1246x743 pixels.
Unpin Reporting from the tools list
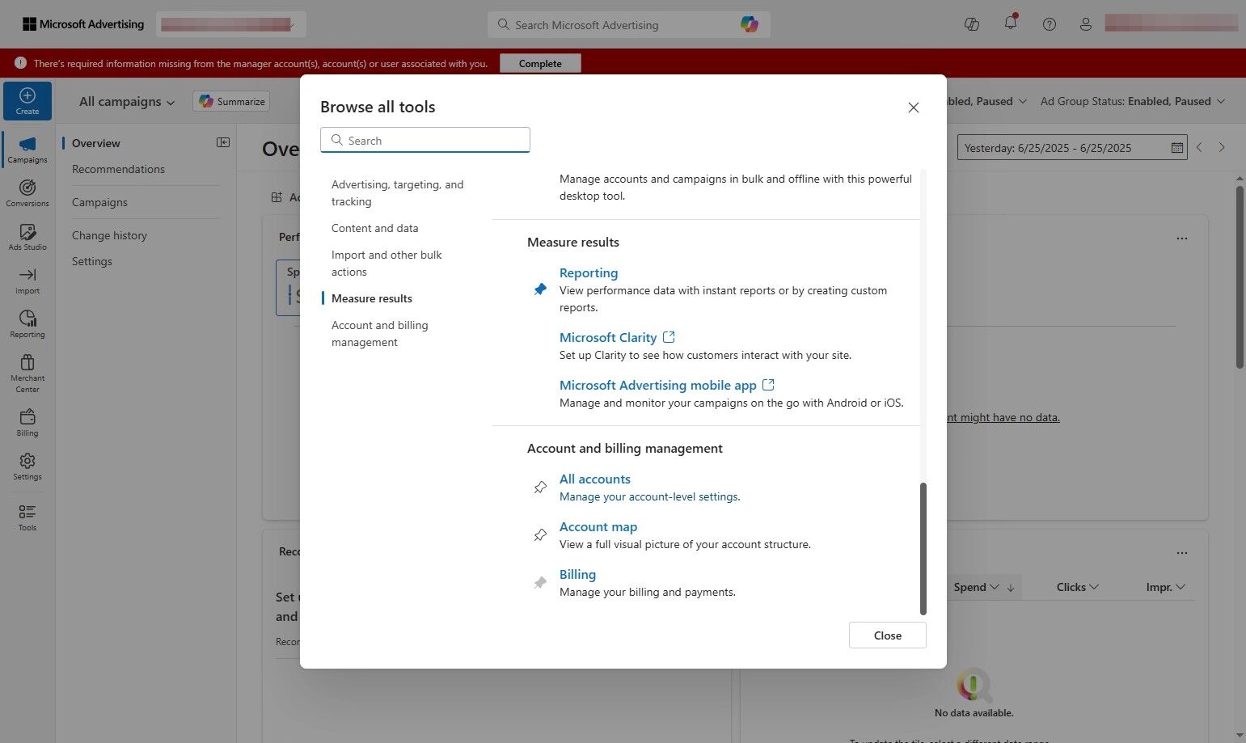click(x=539, y=289)
